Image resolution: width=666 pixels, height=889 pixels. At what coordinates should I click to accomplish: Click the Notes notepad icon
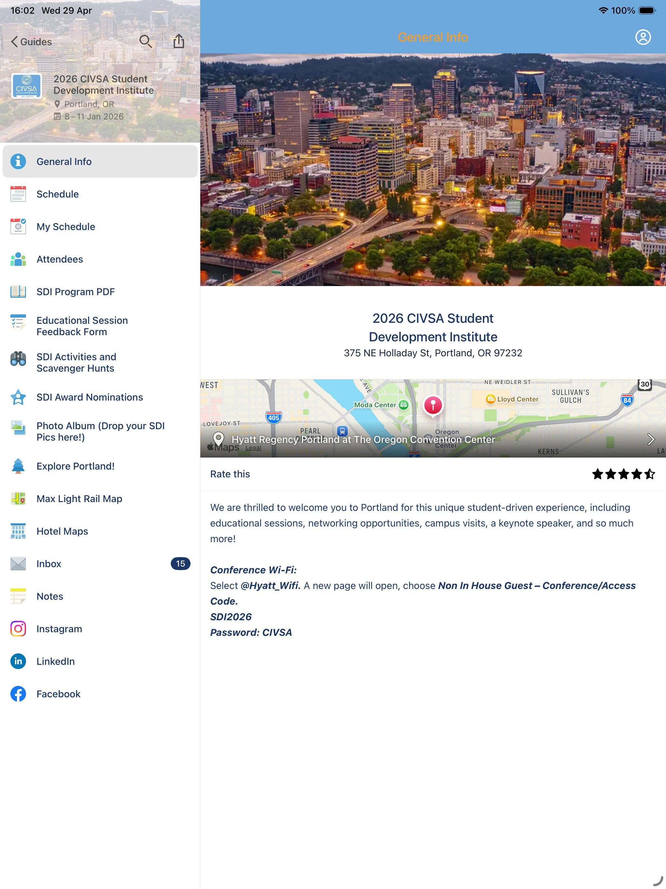click(18, 596)
